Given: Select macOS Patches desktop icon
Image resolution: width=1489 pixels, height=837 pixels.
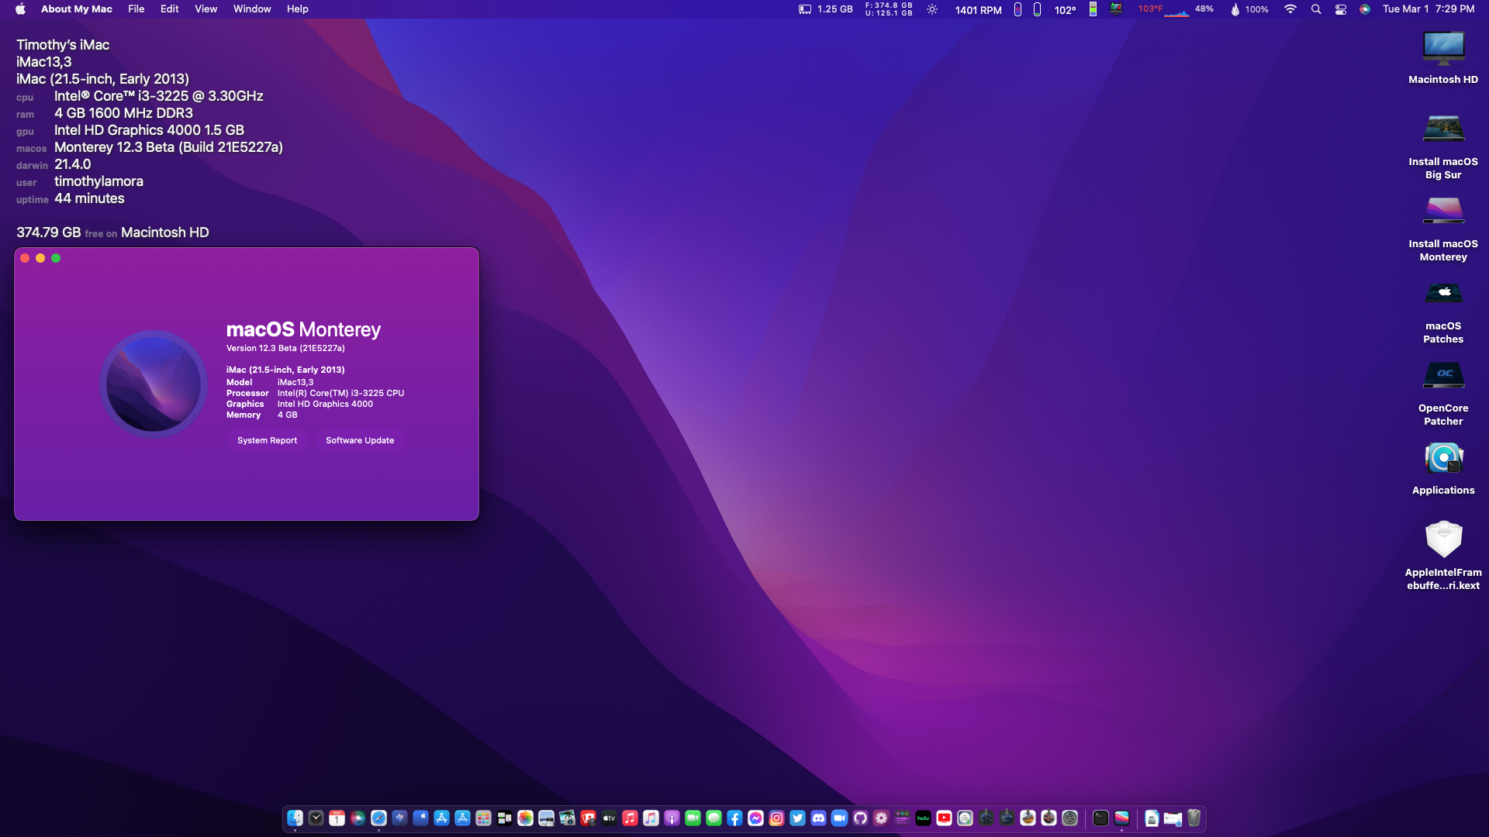Looking at the screenshot, I should click(x=1443, y=311).
